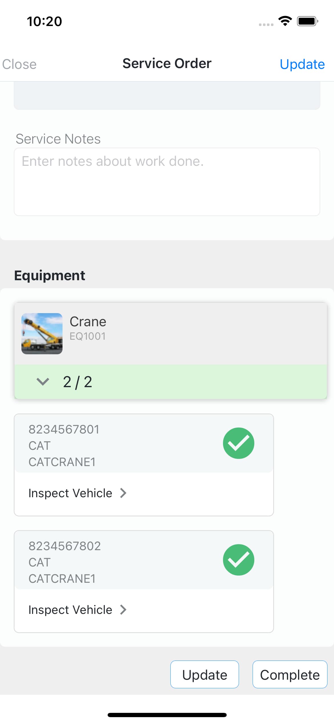334x724 pixels.
Task: Tap Update at the bottom of the screen
Action: [204, 674]
